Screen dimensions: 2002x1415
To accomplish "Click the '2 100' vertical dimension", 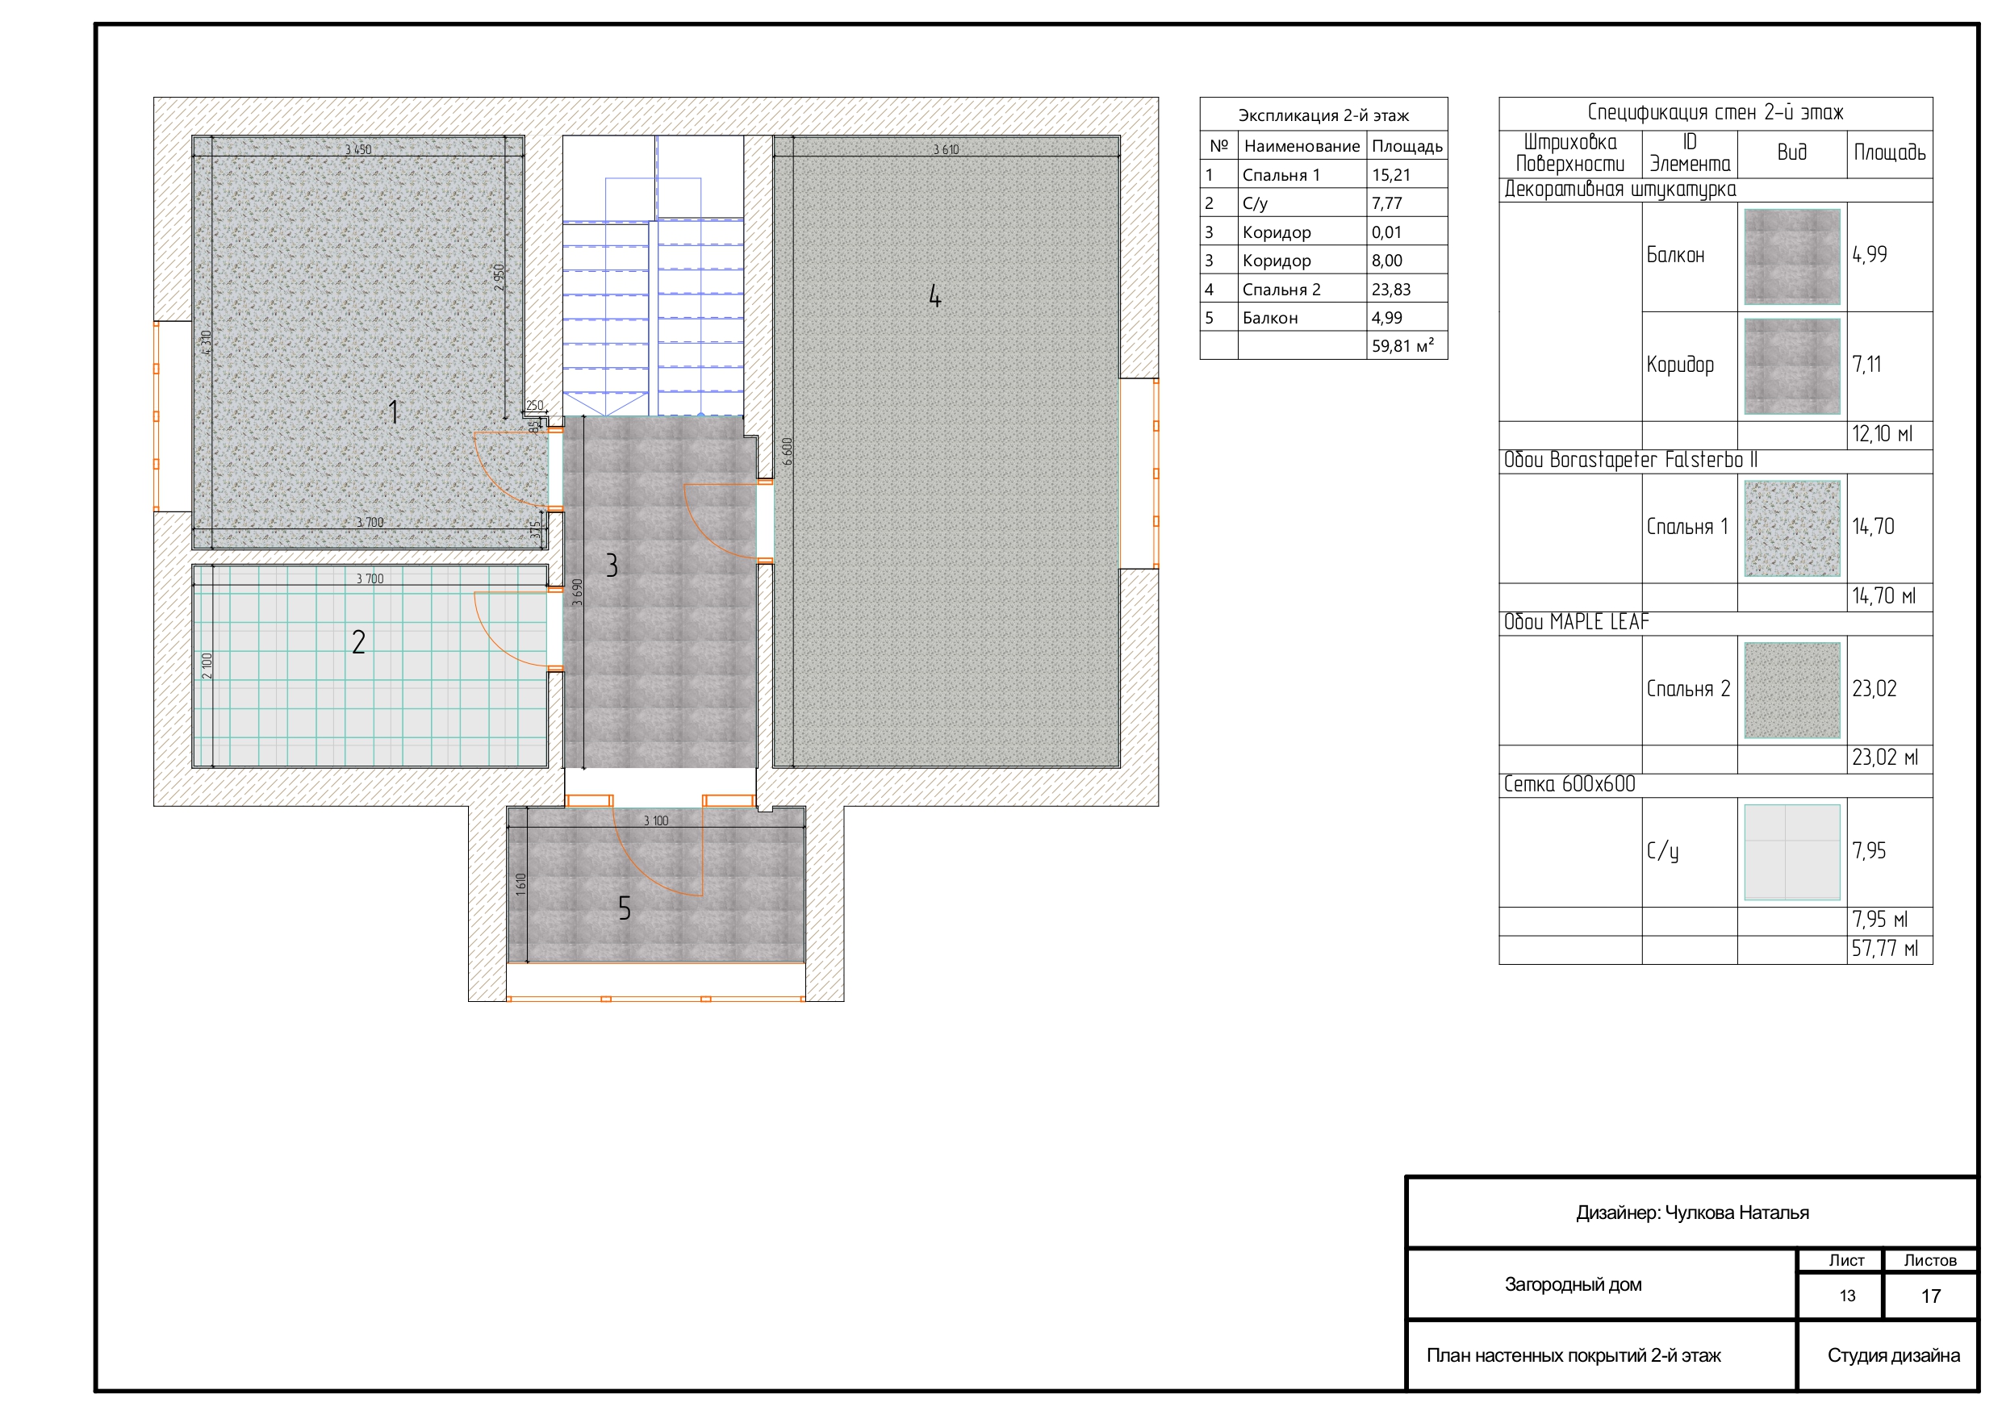I will coord(207,666).
